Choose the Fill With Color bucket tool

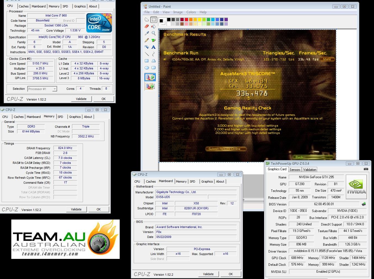tap(154, 26)
